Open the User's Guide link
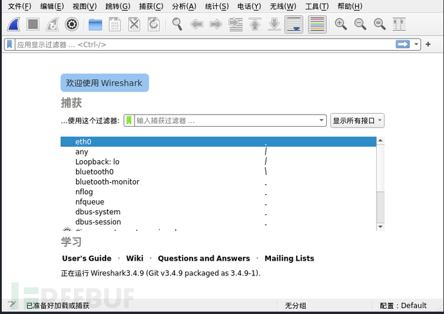Viewport: 444px width, 314px height. point(87,258)
